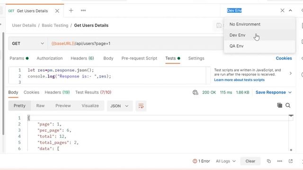Screen dimensions: 303x170
Task: Click the 200 OK status text
Action: click(209, 93)
